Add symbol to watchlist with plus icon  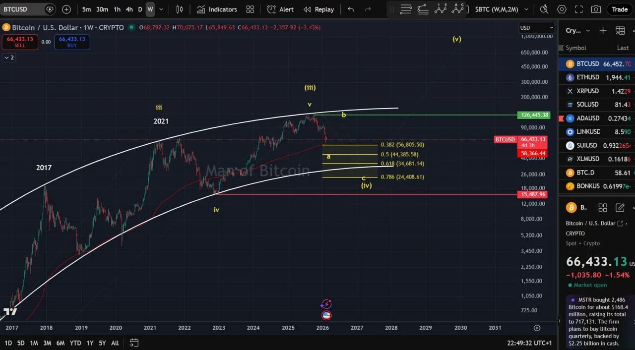(x=603, y=31)
